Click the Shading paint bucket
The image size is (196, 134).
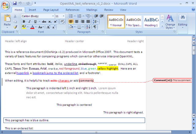71,27
